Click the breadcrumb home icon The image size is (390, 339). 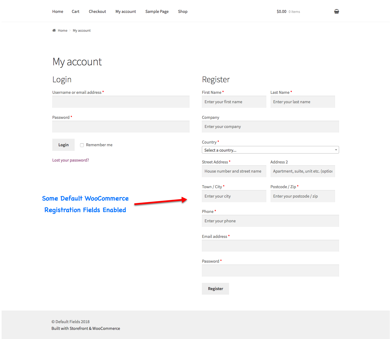tap(54, 30)
